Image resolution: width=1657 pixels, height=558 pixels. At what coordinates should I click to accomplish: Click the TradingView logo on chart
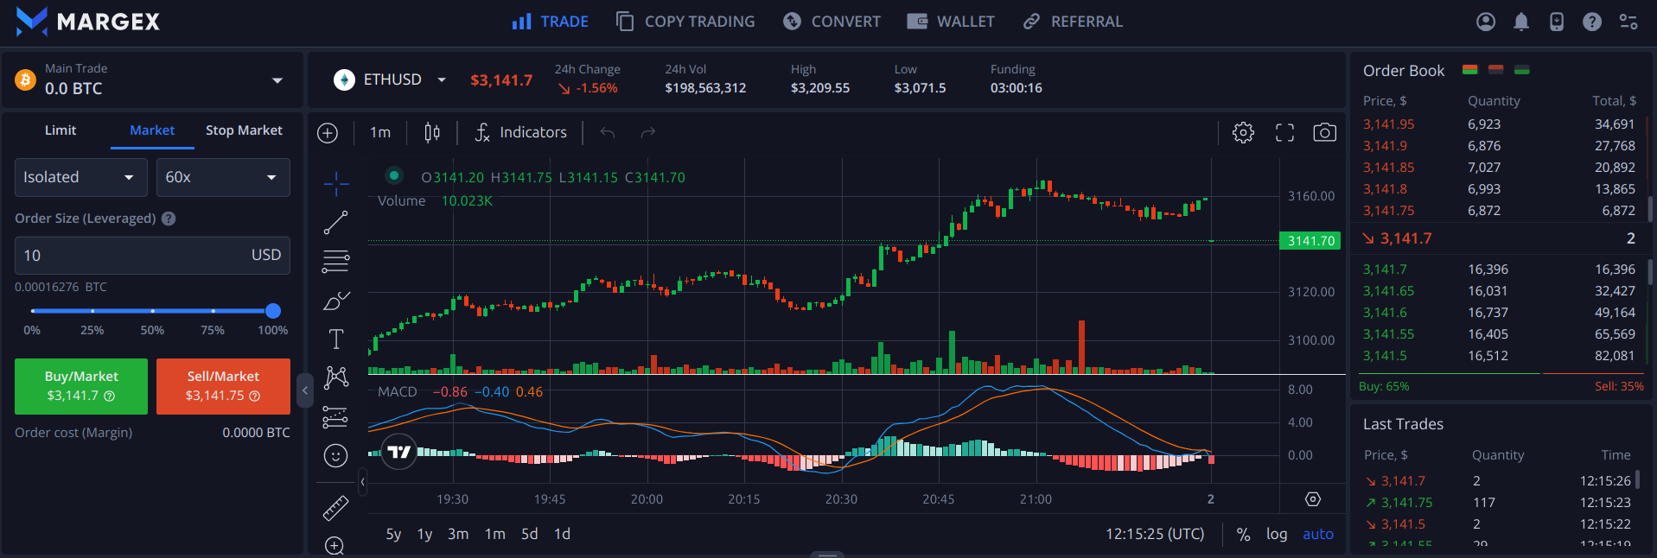click(x=399, y=451)
